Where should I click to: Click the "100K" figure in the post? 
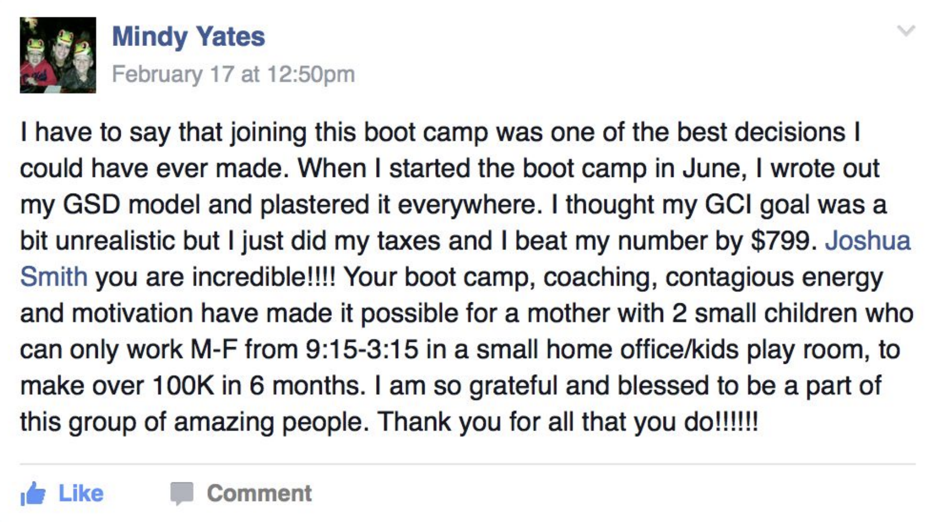point(183,386)
